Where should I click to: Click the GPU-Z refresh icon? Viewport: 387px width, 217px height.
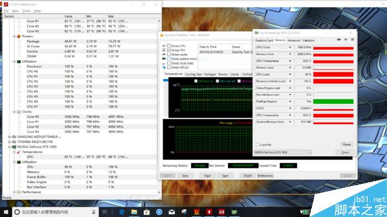point(346,39)
